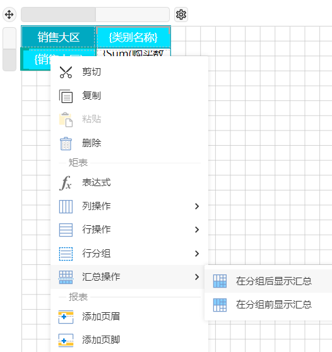Expand the 行分组 submenu arrow
This screenshot has width=332, height=352.
click(x=197, y=254)
